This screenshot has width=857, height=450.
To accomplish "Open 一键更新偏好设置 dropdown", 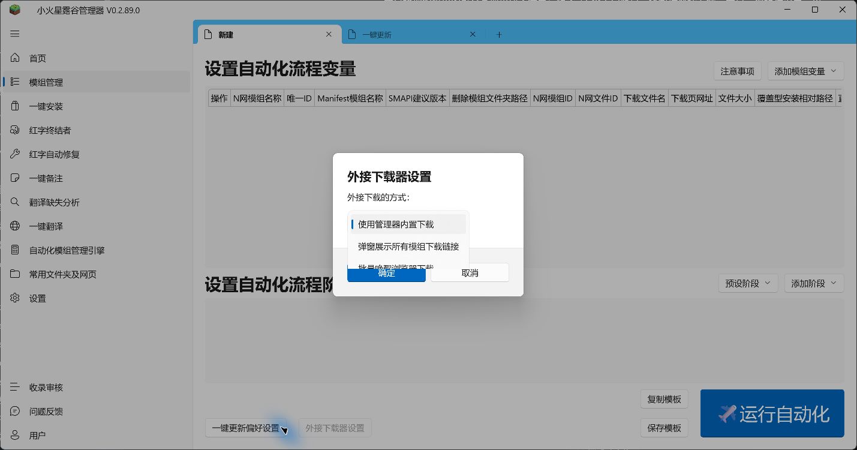I will click(249, 428).
